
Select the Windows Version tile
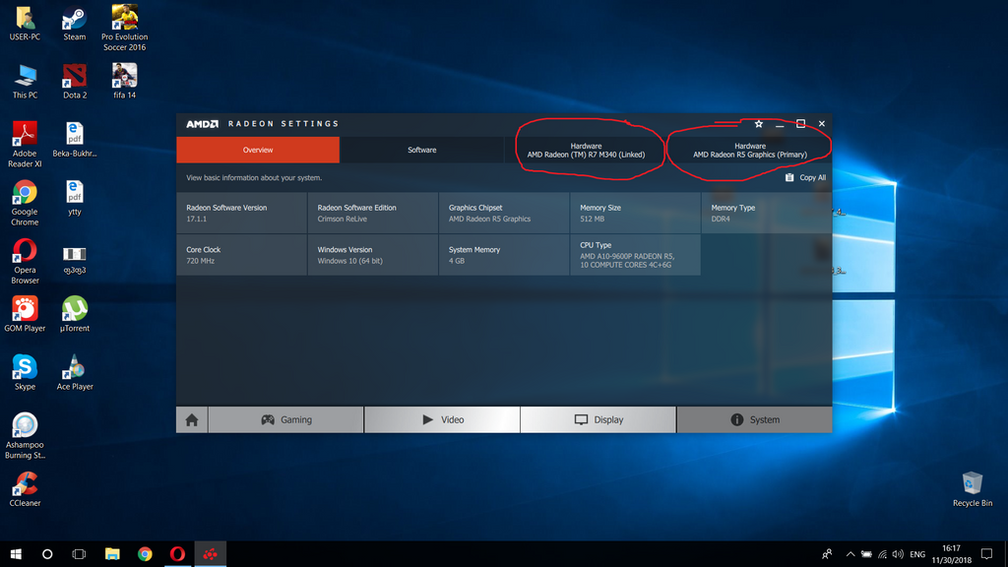(373, 255)
